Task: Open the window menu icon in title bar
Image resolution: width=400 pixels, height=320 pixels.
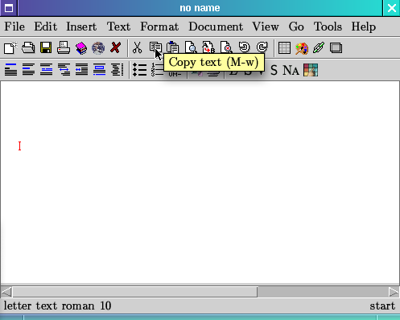Action: coord(9,8)
